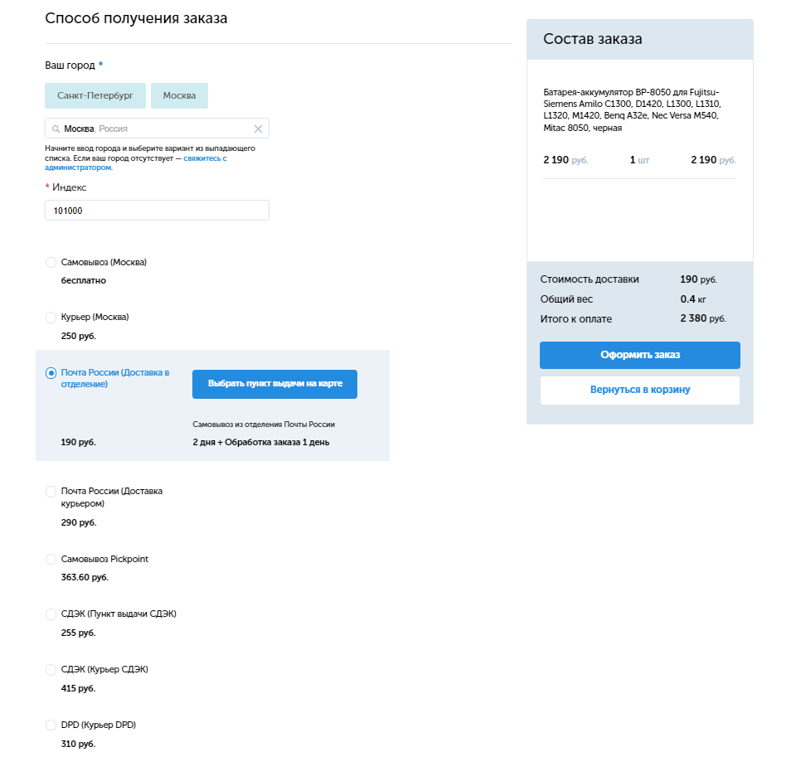Select Самовывоз (Москва) delivery option

coord(51,263)
